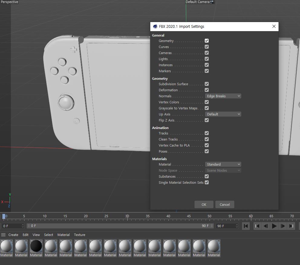Click white-bar go-to-start button beside previous frame
This screenshot has width=300, height=265.
click(257, 226)
